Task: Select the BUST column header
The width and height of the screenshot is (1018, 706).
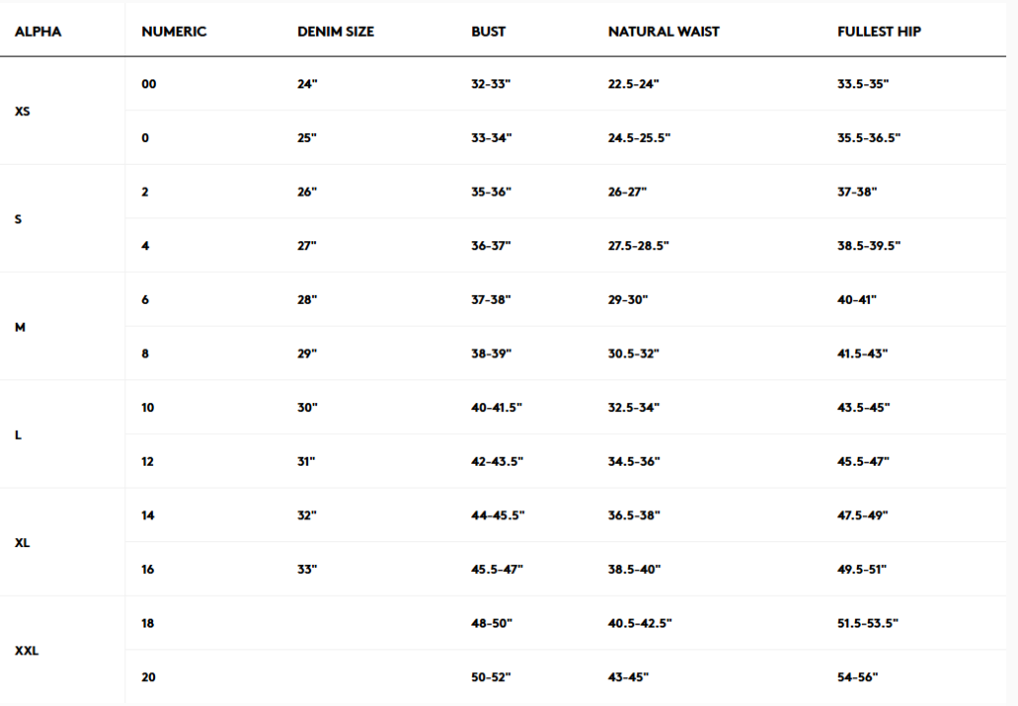Action: coord(488,32)
